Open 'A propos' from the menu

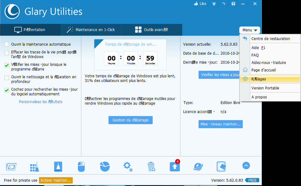coord(270,97)
